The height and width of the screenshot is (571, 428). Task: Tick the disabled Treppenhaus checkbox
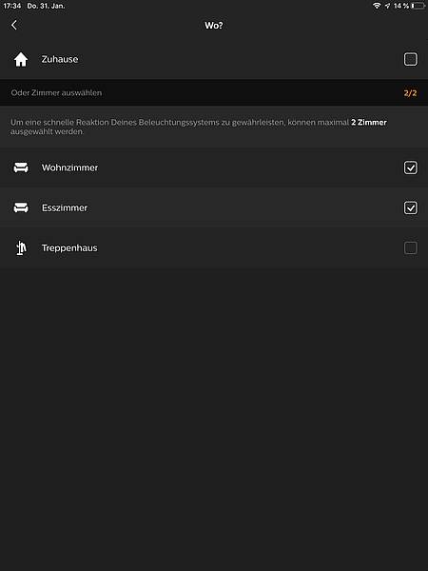pos(411,247)
